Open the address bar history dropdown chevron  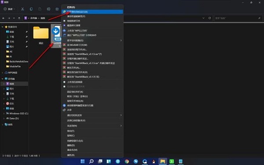pyautogui.click(x=203, y=18)
